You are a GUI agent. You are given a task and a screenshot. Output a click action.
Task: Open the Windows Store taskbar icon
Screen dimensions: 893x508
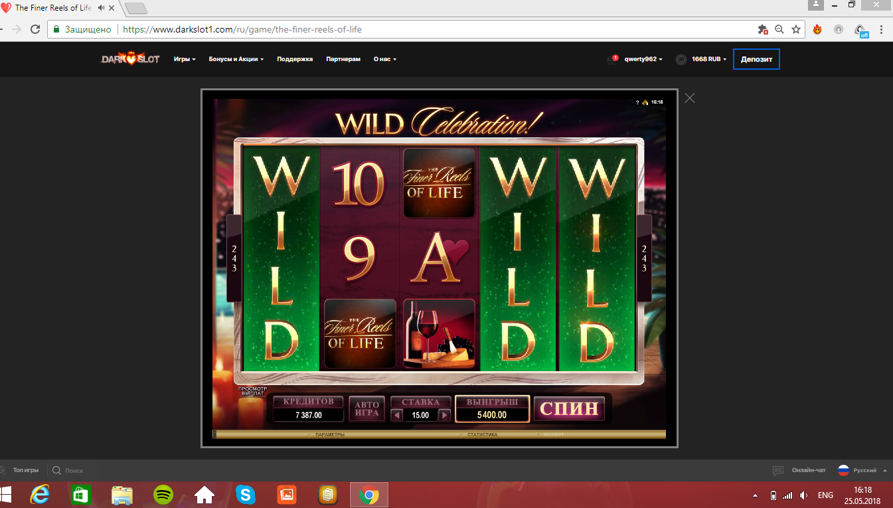click(x=81, y=495)
